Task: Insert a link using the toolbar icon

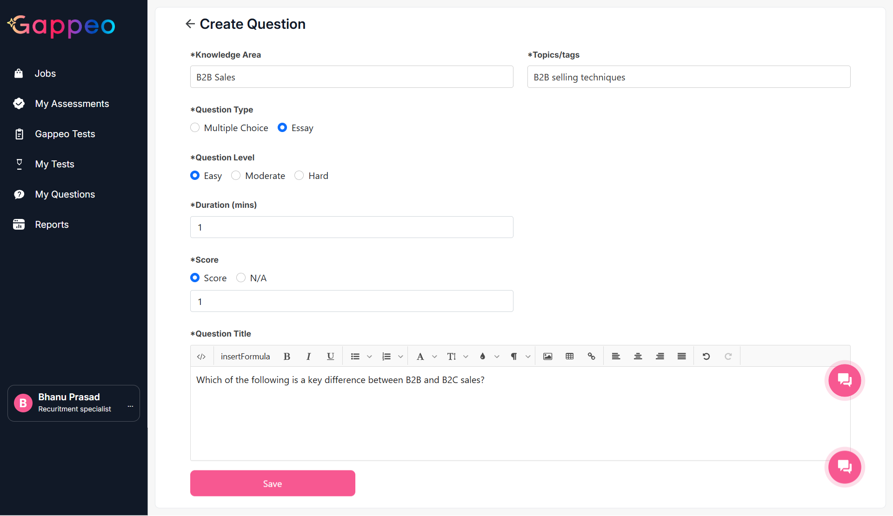Action: click(x=591, y=357)
